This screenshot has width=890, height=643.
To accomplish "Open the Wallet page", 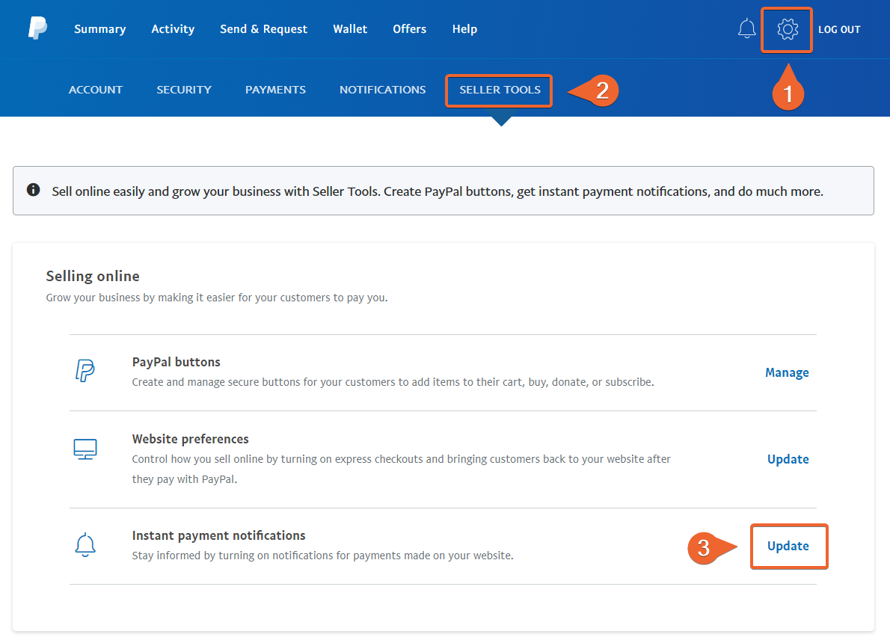I will [350, 29].
